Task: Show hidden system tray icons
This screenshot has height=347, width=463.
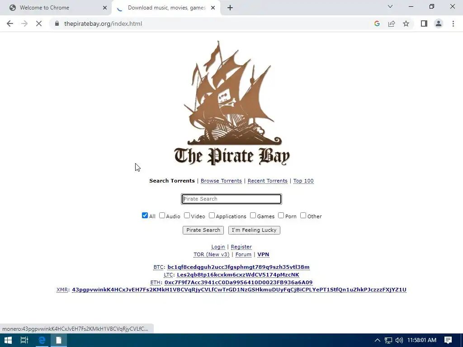Action: (378, 340)
